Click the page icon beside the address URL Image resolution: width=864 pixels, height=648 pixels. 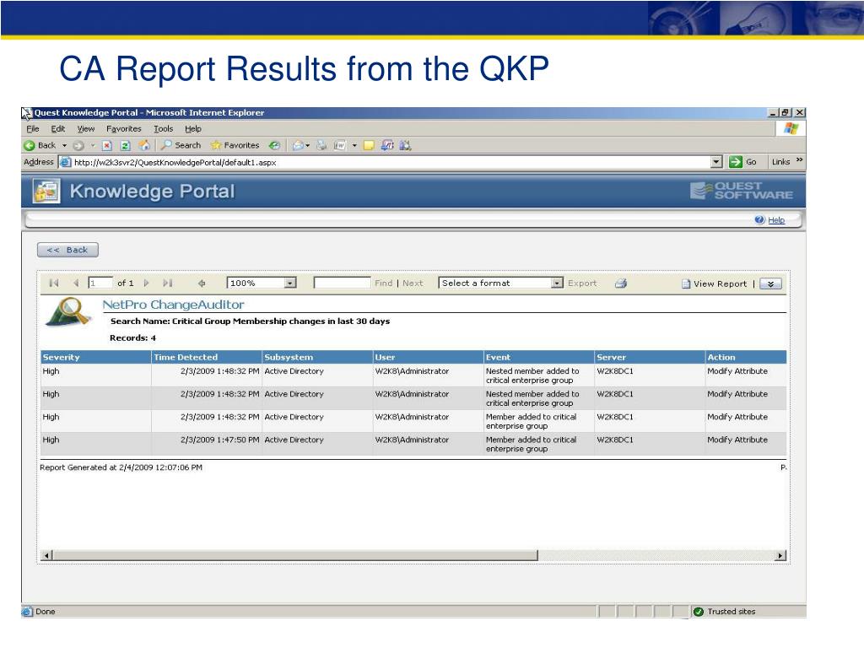pyautogui.click(x=66, y=162)
